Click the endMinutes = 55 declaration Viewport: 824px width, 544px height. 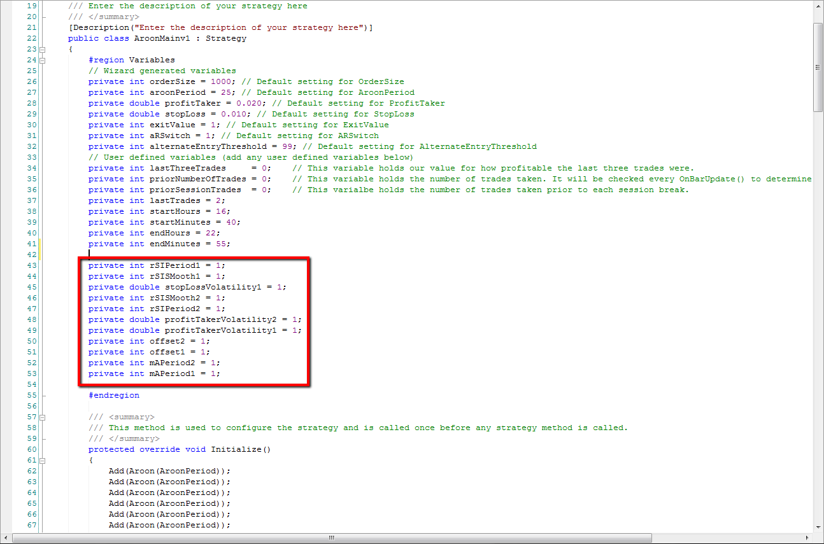(159, 244)
